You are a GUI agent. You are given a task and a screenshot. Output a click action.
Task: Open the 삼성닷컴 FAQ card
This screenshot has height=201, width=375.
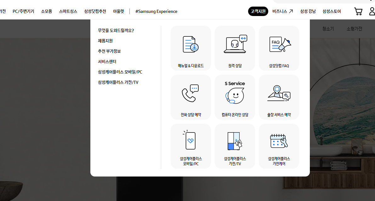pos(279,48)
